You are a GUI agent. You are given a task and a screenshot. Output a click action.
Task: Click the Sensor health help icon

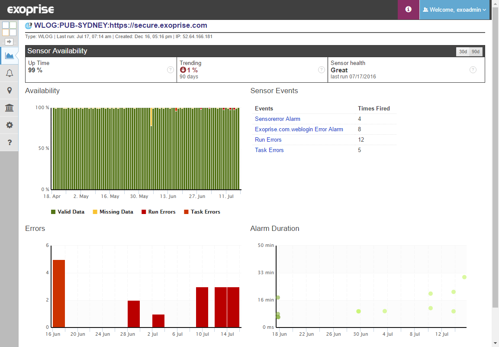coord(473,70)
